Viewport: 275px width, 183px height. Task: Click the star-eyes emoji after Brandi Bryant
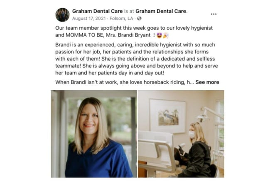coord(159,35)
